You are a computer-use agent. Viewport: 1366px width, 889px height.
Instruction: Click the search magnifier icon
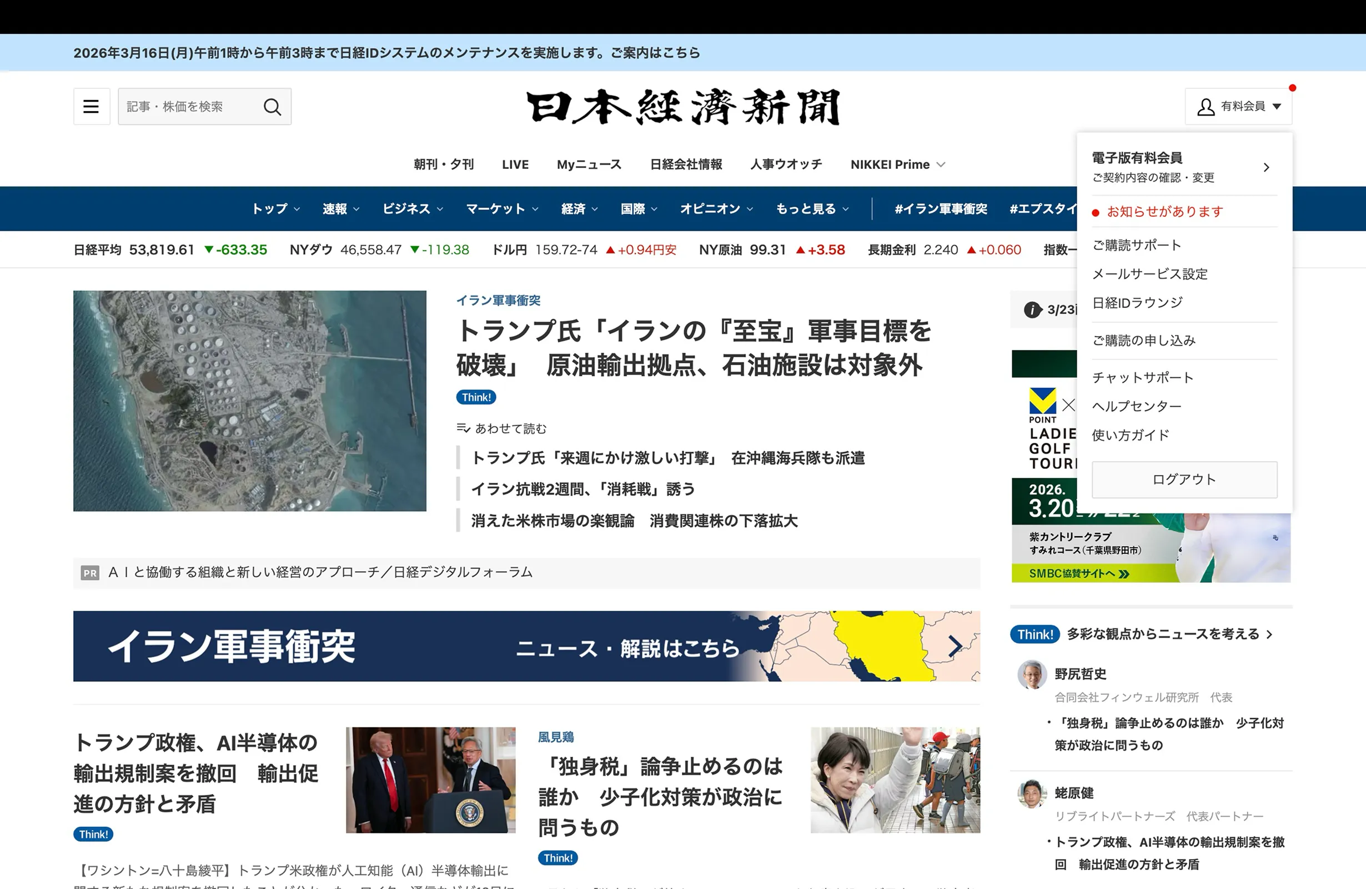tap(272, 107)
